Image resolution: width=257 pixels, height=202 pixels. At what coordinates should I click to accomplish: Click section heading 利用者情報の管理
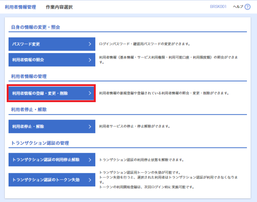[29, 76]
